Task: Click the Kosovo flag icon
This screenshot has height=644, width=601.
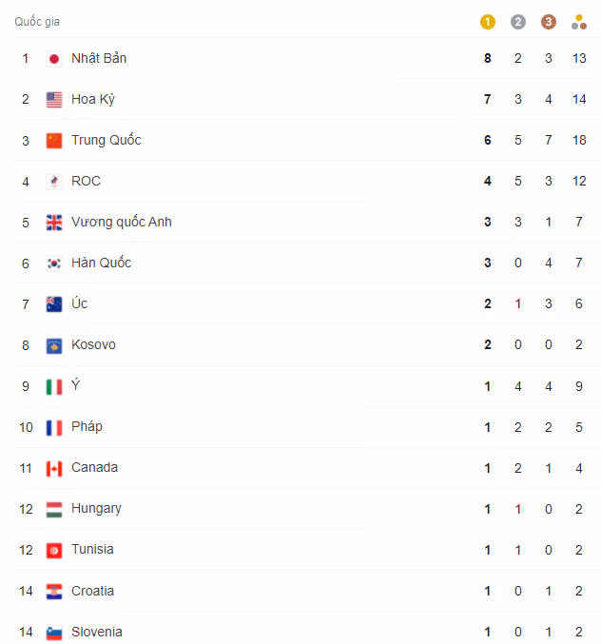Action: pyautogui.click(x=54, y=346)
